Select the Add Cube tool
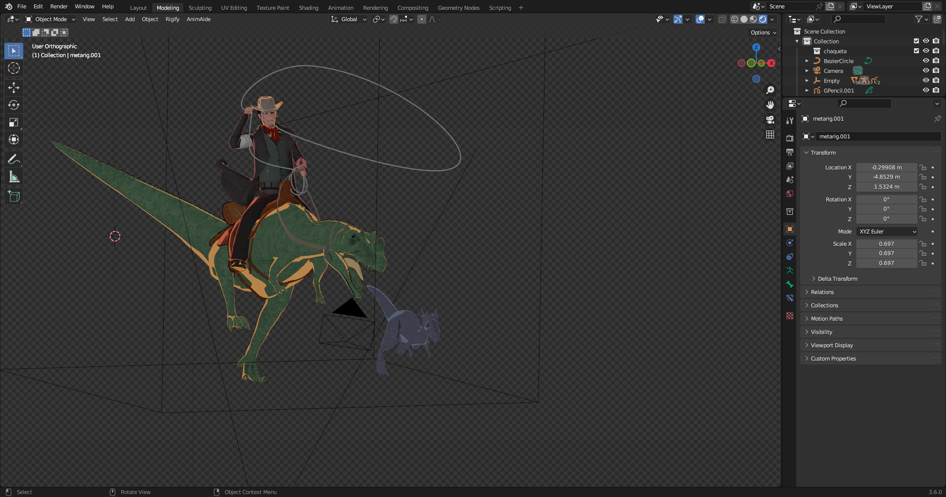The width and height of the screenshot is (946, 497). point(14,196)
